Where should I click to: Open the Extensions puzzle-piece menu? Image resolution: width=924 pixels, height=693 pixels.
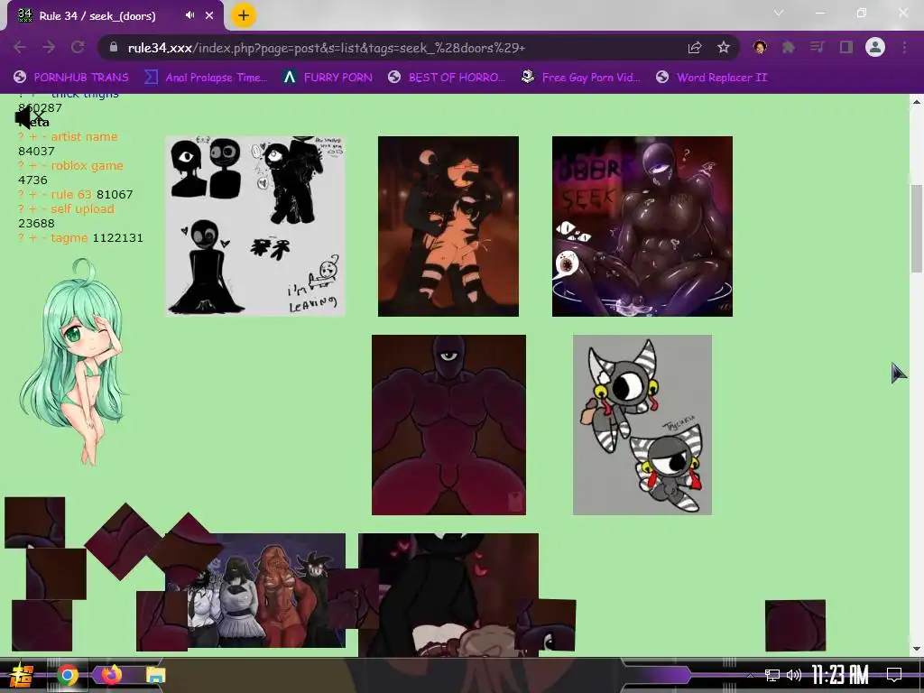pyautogui.click(x=789, y=47)
